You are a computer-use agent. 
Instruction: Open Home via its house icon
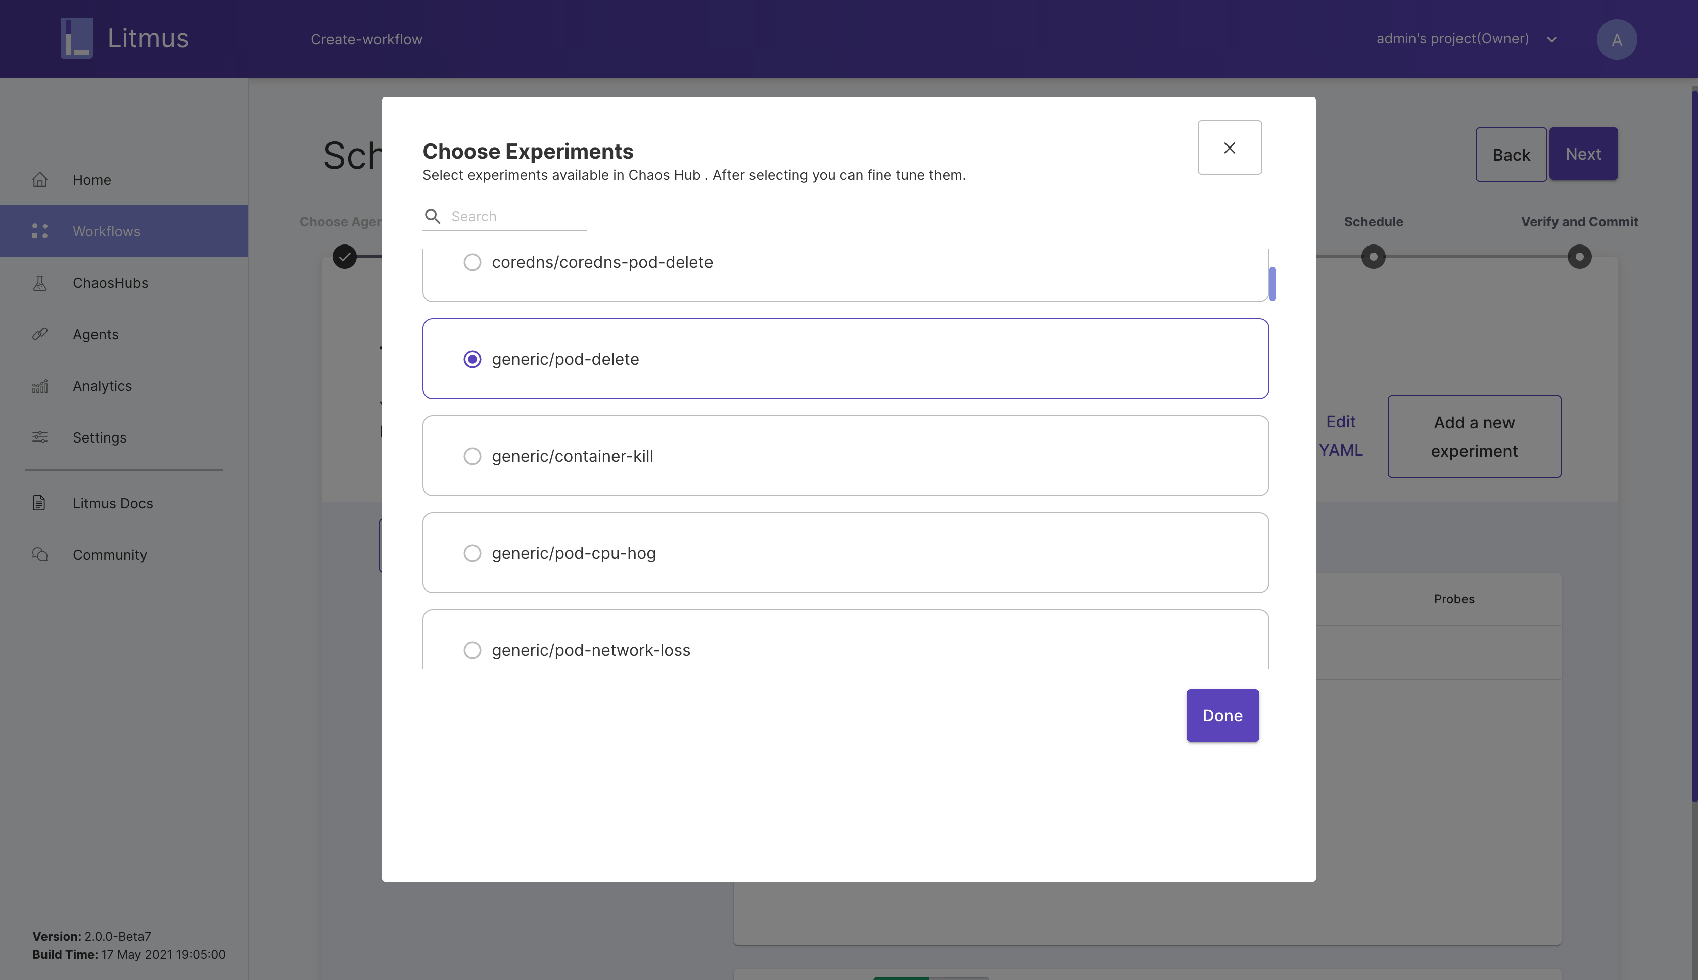(x=40, y=180)
